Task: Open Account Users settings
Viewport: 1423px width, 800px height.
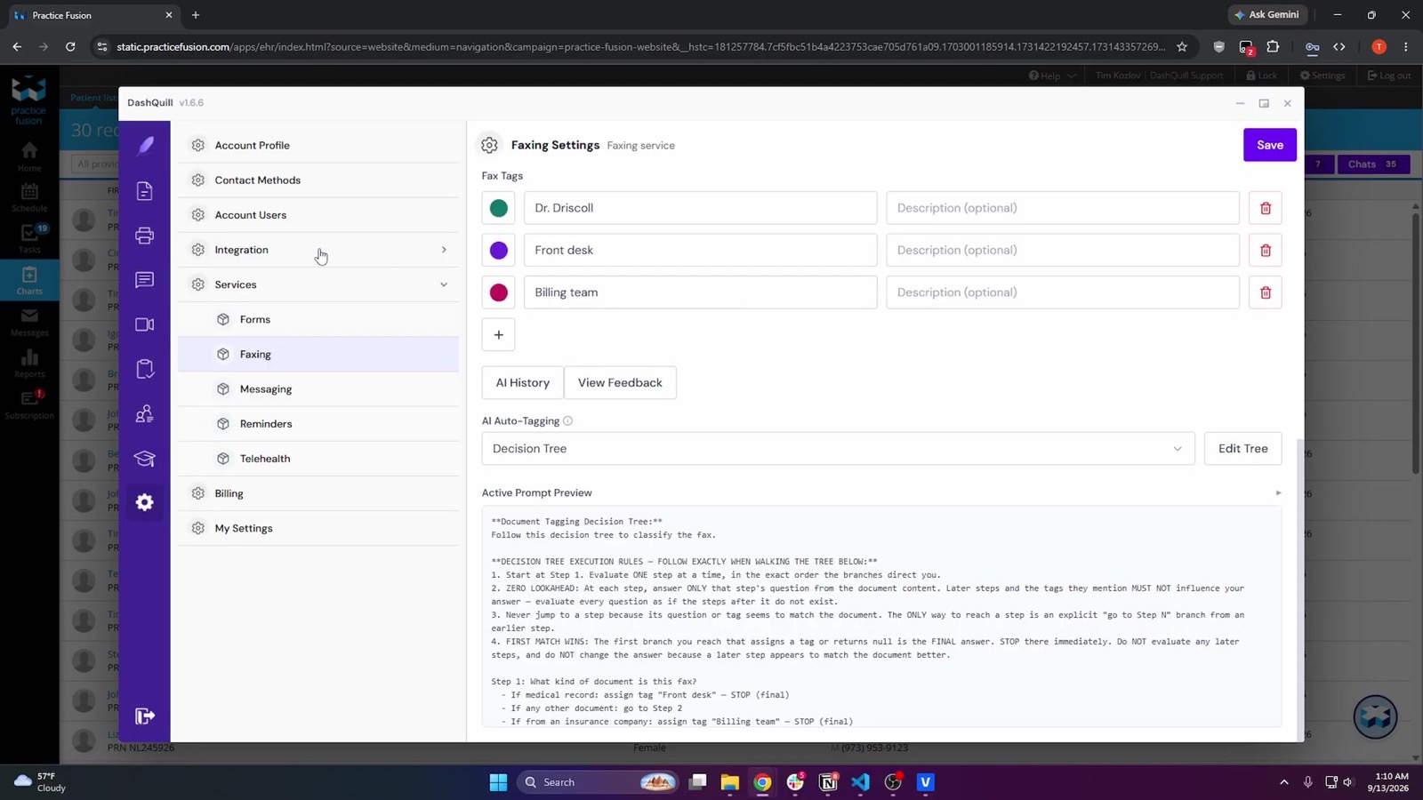Action: tap(318, 215)
